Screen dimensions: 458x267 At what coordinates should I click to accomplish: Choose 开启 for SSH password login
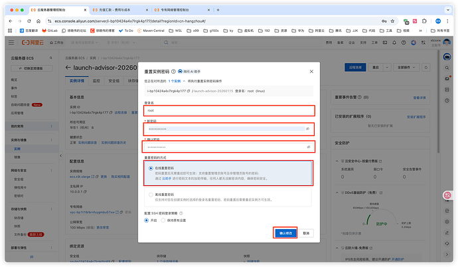[147, 220]
